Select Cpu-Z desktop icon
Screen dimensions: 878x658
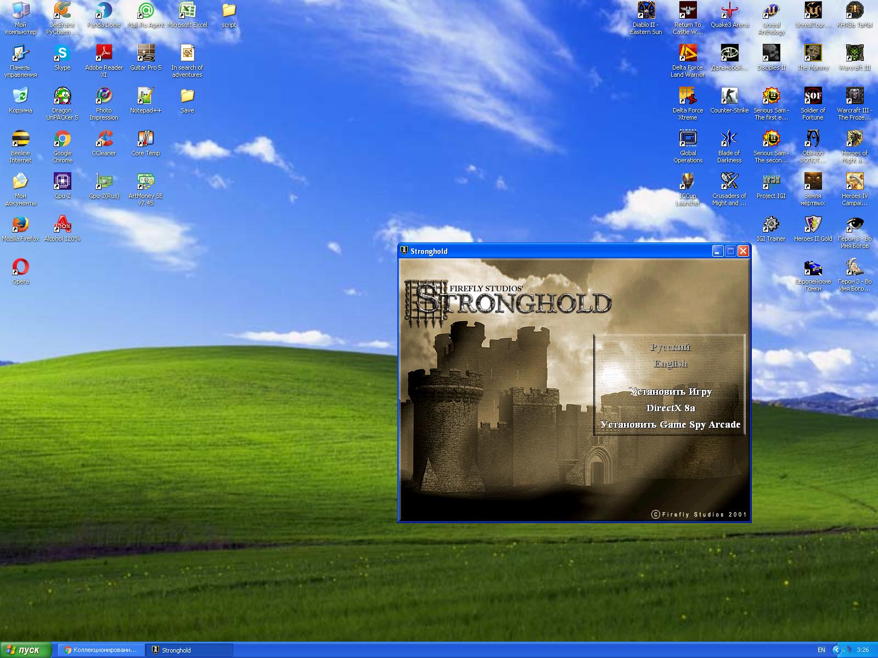[62, 186]
